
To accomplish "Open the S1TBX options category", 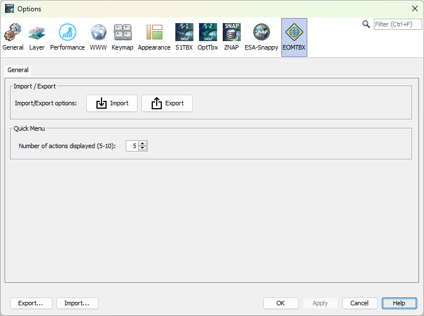I will tap(184, 37).
